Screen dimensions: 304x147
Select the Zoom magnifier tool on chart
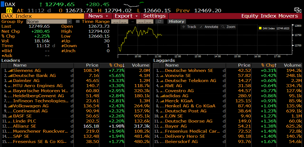pos(228,27)
